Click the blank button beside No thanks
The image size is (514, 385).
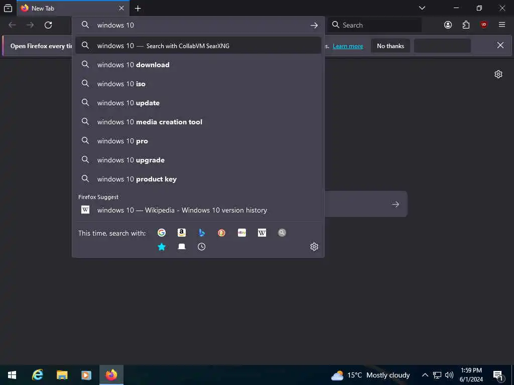(442, 46)
